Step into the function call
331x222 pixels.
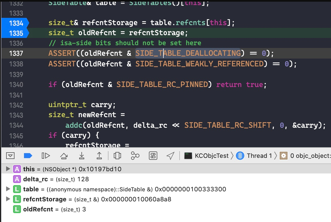[x=82, y=156]
